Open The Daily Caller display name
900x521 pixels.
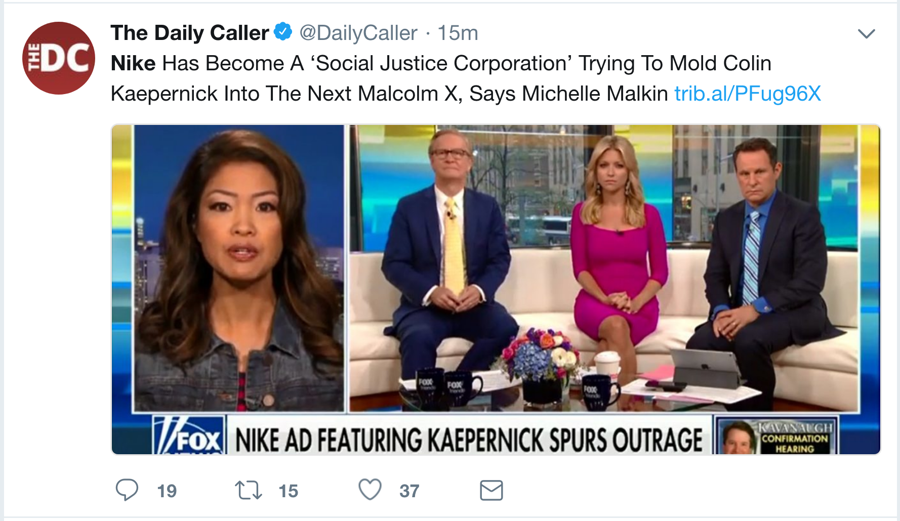(x=190, y=33)
